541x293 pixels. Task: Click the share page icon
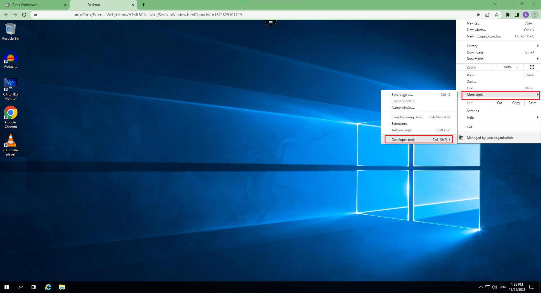(487, 15)
